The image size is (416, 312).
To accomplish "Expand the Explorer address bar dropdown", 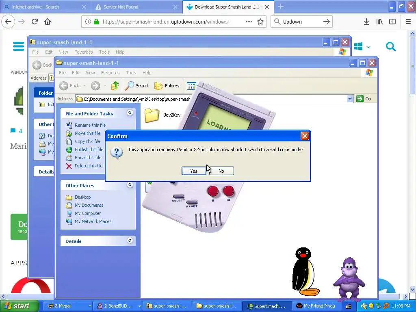I will [350, 99].
